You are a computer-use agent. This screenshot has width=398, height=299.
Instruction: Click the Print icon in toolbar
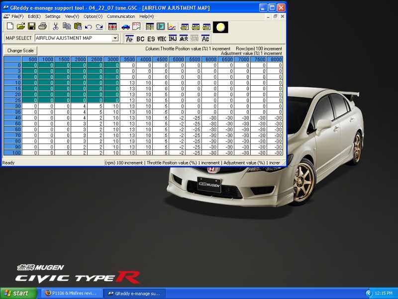42,26
